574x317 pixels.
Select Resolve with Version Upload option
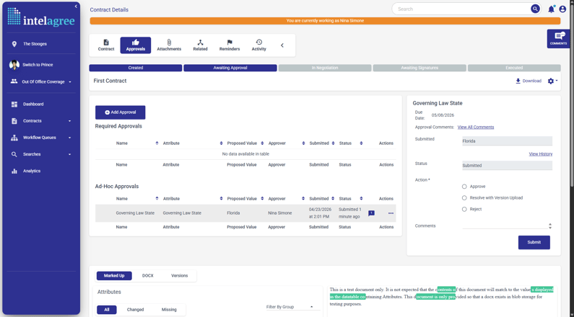[464, 198]
